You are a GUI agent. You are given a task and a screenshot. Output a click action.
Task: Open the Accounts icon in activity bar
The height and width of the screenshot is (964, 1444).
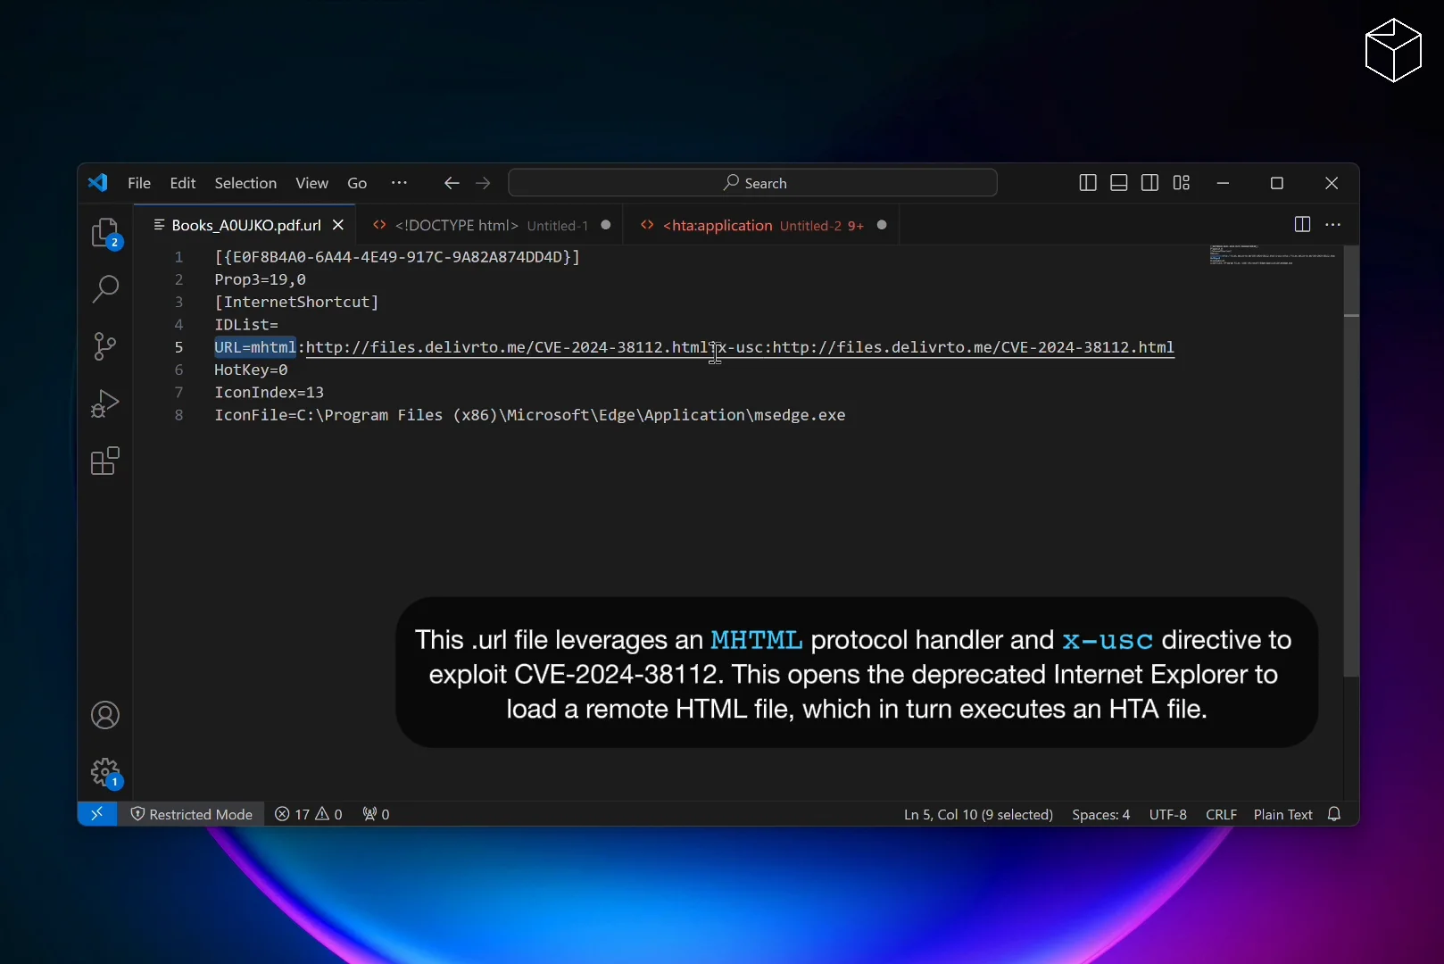[x=104, y=715]
